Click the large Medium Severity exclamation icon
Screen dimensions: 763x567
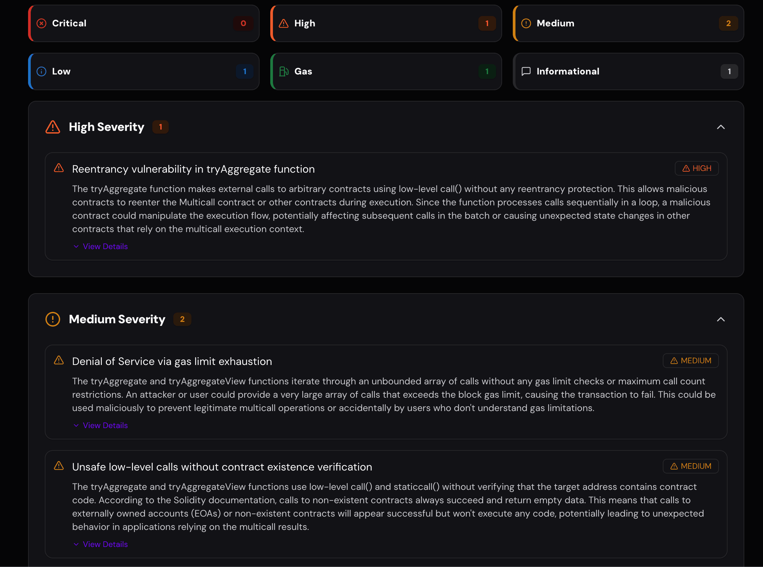[53, 319]
